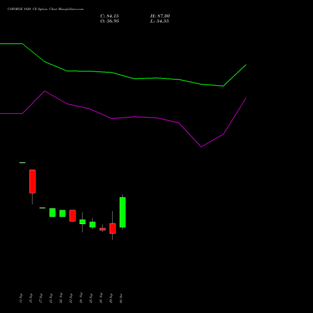313x313 pixels.
Task: Click the red candle for 23 Sep
Action: coord(73,215)
